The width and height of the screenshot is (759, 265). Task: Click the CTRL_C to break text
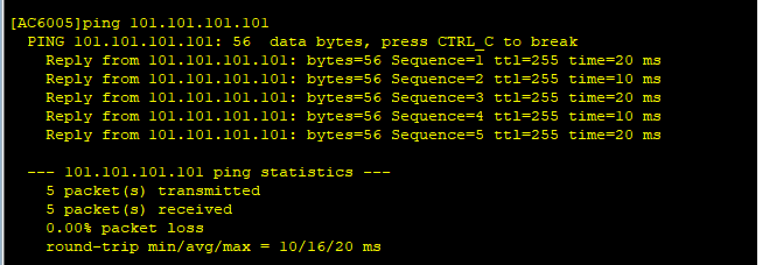click(508, 43)
